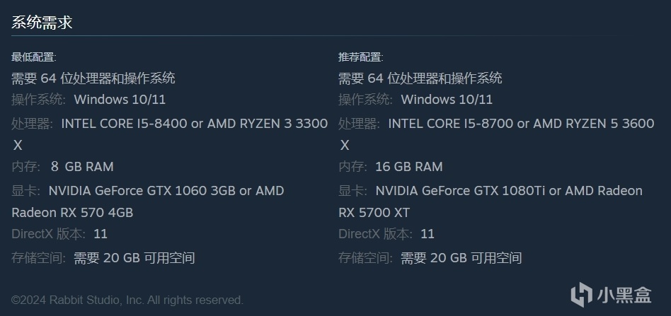Image resolution: width=671 pixels, height=316 pixels.
Task: Click Windows 10/11 in the minimum specs
Action: [120, 100]
